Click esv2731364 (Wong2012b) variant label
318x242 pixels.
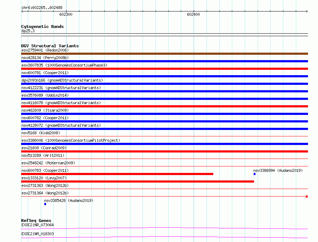click(x=45, y=193)
